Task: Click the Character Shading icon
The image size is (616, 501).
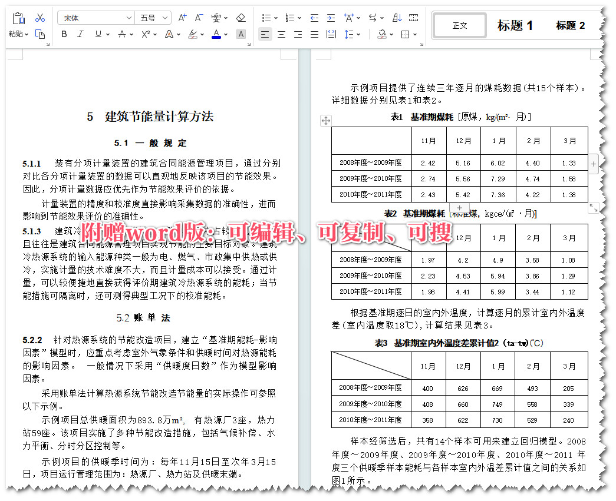Action: tap(240, 34)
